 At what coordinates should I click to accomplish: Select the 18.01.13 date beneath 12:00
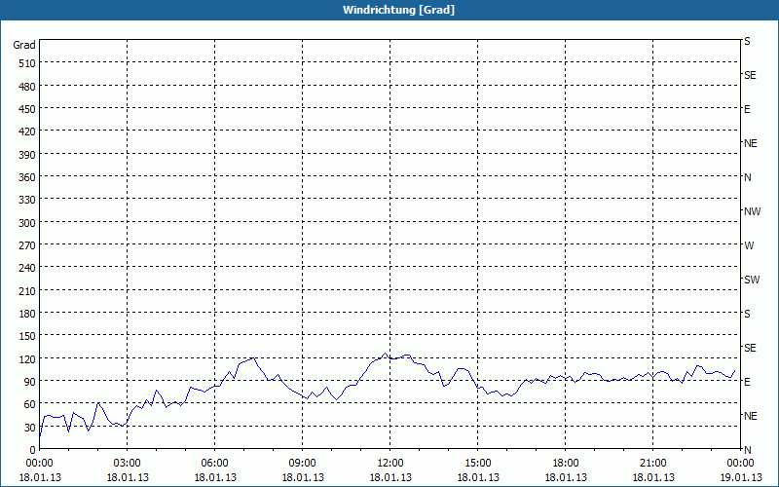point(390,477)
